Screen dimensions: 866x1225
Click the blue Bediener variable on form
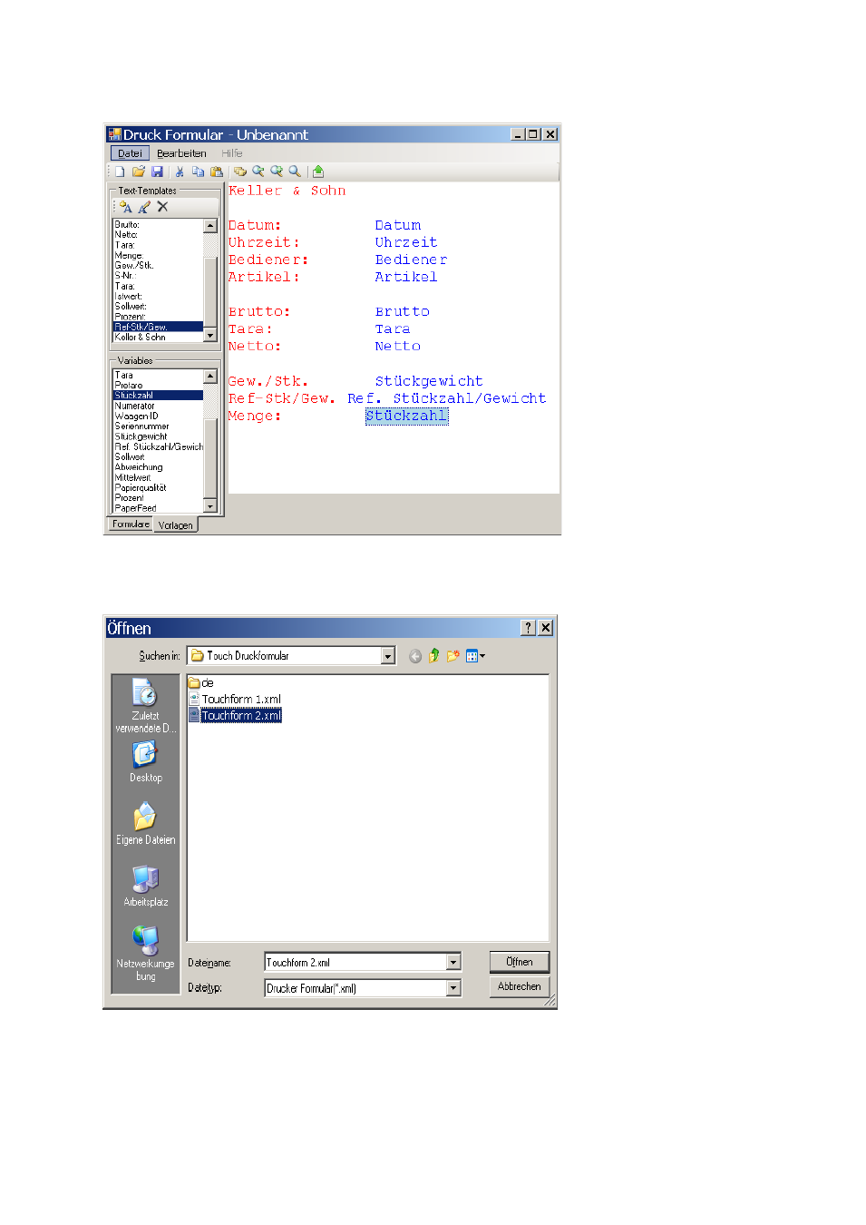pos(411,260)
